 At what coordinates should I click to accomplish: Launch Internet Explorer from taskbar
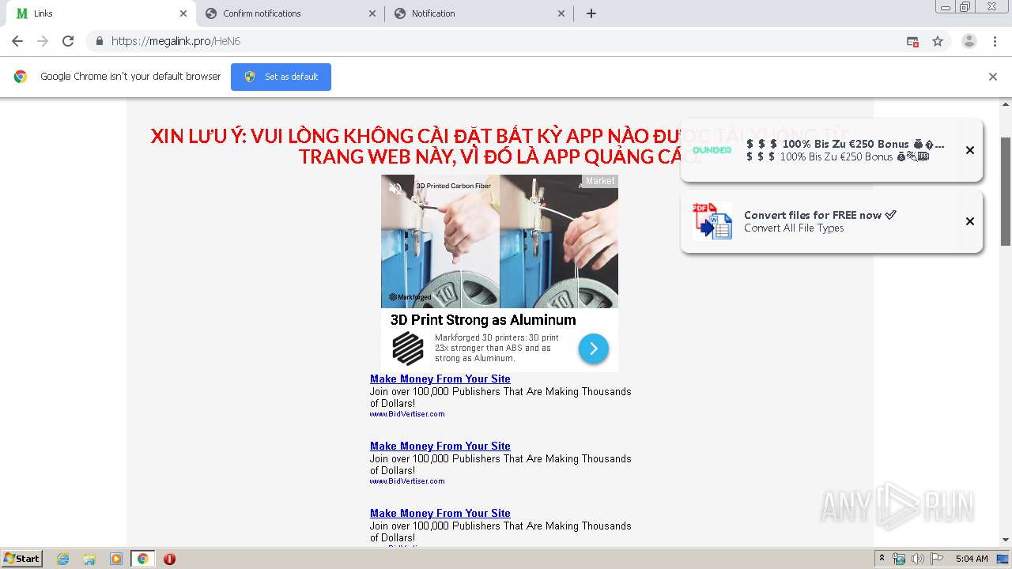pos(62,559)
